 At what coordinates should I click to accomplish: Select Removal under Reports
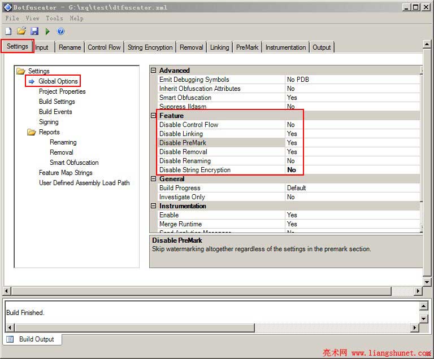62,152
